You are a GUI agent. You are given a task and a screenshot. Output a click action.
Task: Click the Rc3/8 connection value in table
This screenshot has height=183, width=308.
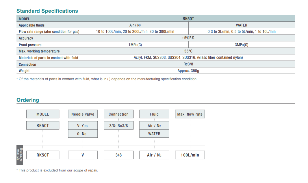(x=188, y=64)
